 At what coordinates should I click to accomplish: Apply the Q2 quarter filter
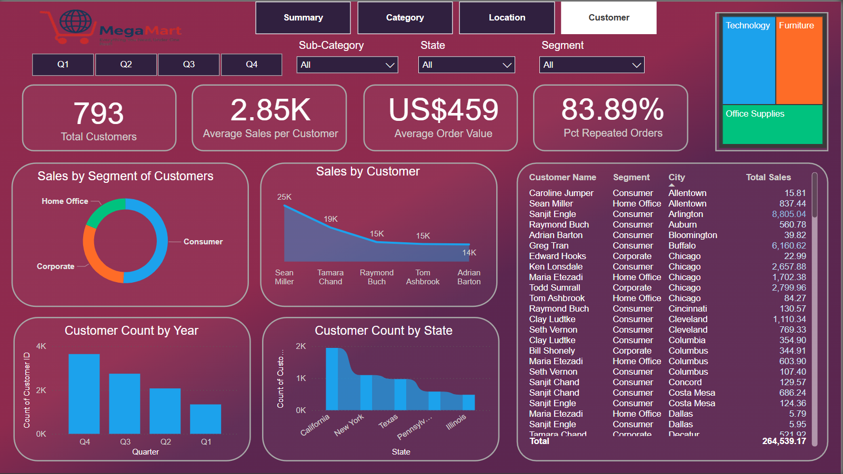coord(126,64)
